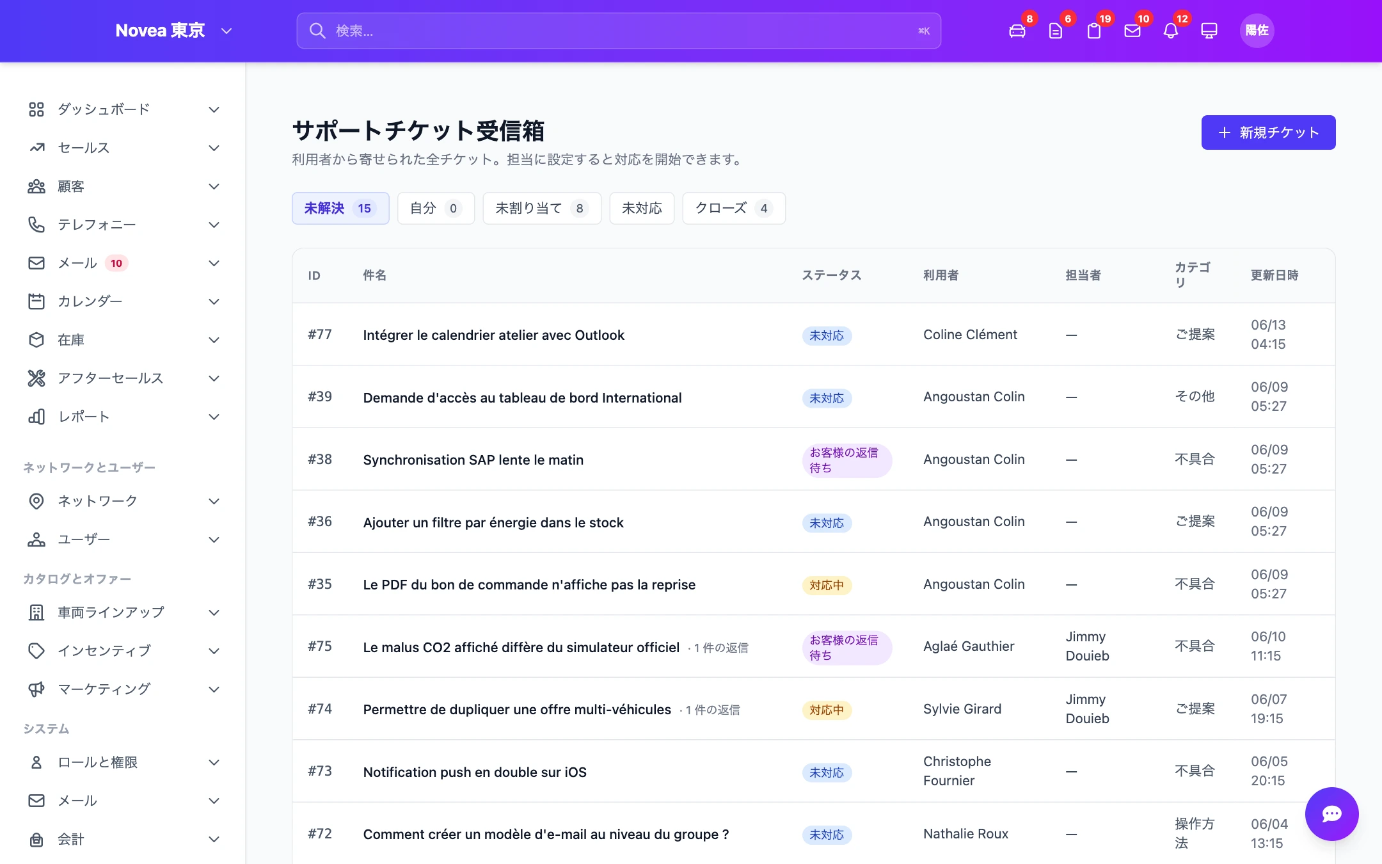
Task: Click the マーケティング megaphone icon
Action: (36, 689)
